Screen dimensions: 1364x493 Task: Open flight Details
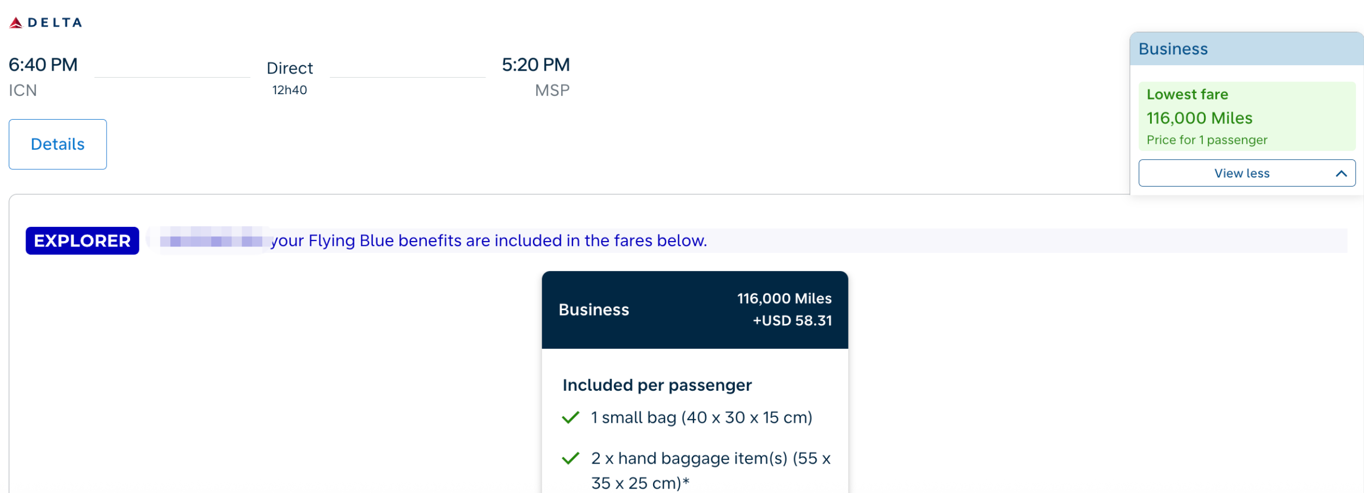[x=58, y=144]
